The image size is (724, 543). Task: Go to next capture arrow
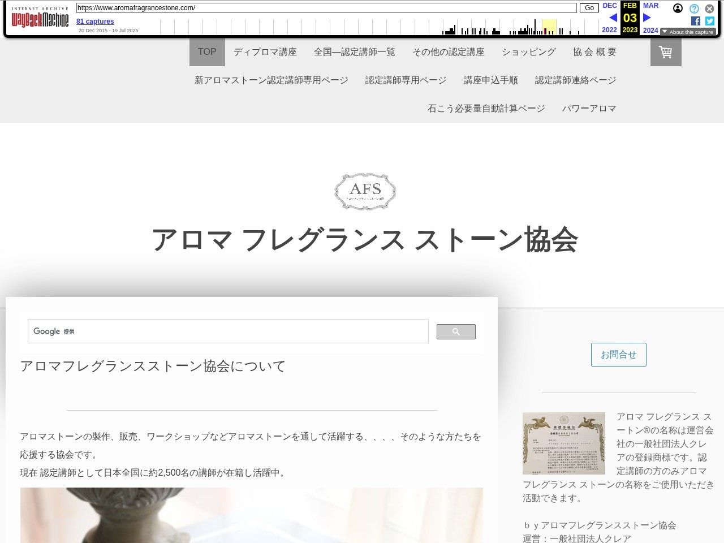pyautogui.click(x=647, y=18)
